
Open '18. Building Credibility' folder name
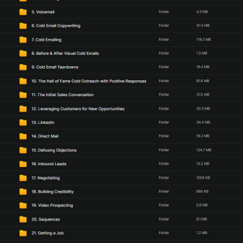tap(52, 191)
